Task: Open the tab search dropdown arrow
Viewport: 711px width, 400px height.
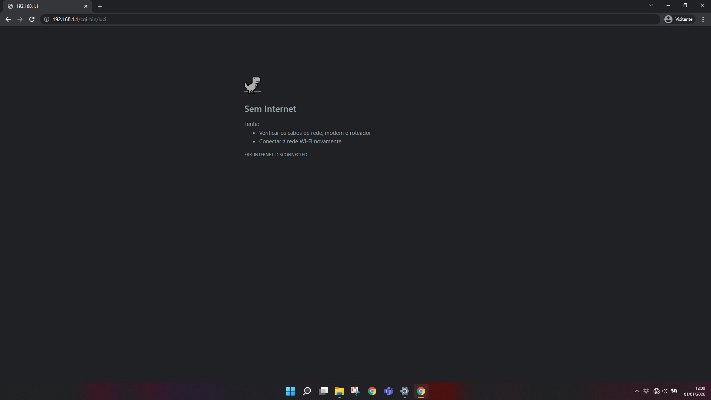Action: coord(651,6)
